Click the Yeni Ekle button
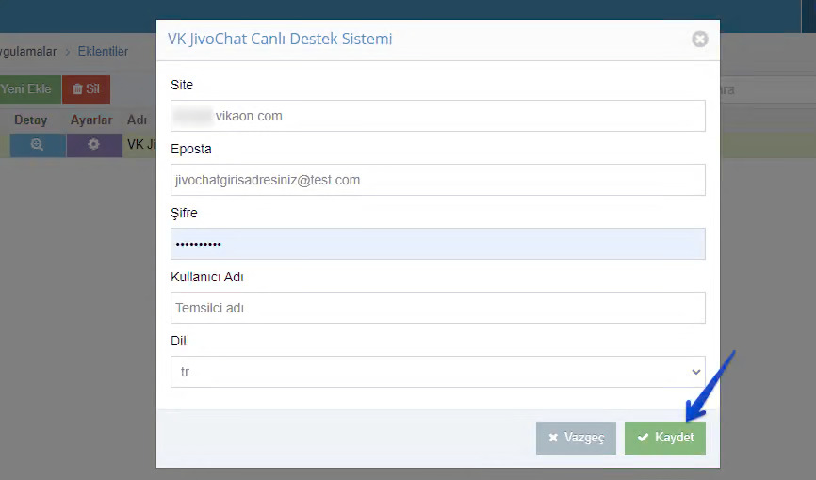816x480 pixels. 27,89
